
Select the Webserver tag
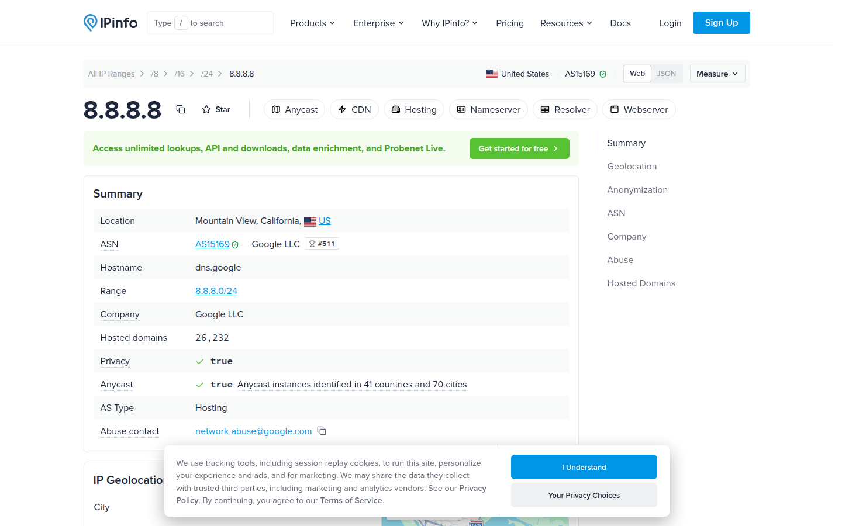coord(639,109)
